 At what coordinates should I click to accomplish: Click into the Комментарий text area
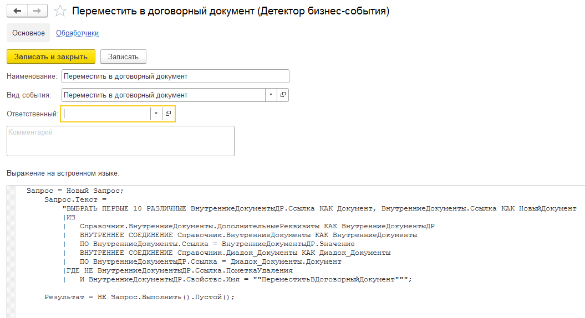pyautogui.click(x=120, y=141)
